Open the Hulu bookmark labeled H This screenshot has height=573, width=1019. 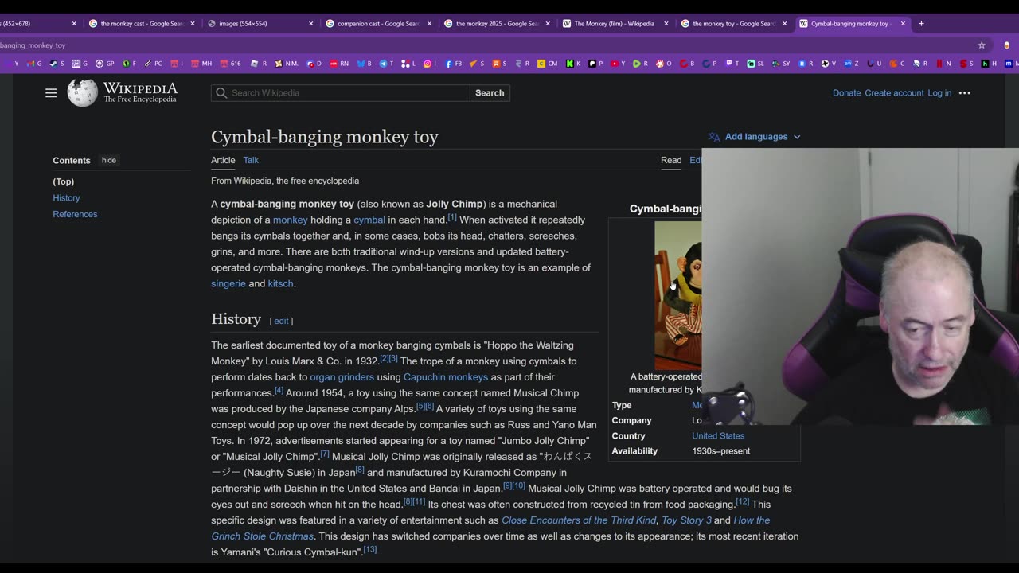pos(990,64)
